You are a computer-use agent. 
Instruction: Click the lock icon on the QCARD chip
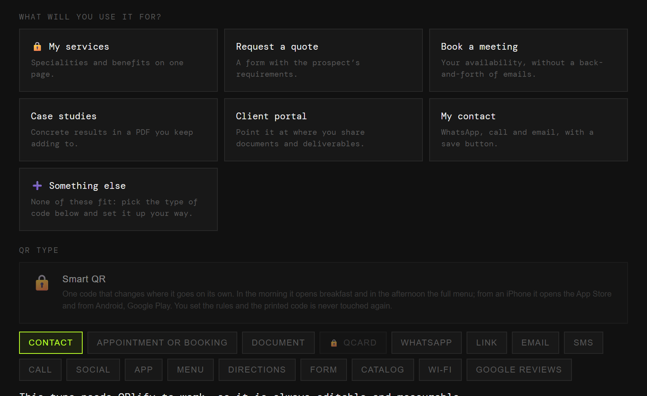(334, 343)
